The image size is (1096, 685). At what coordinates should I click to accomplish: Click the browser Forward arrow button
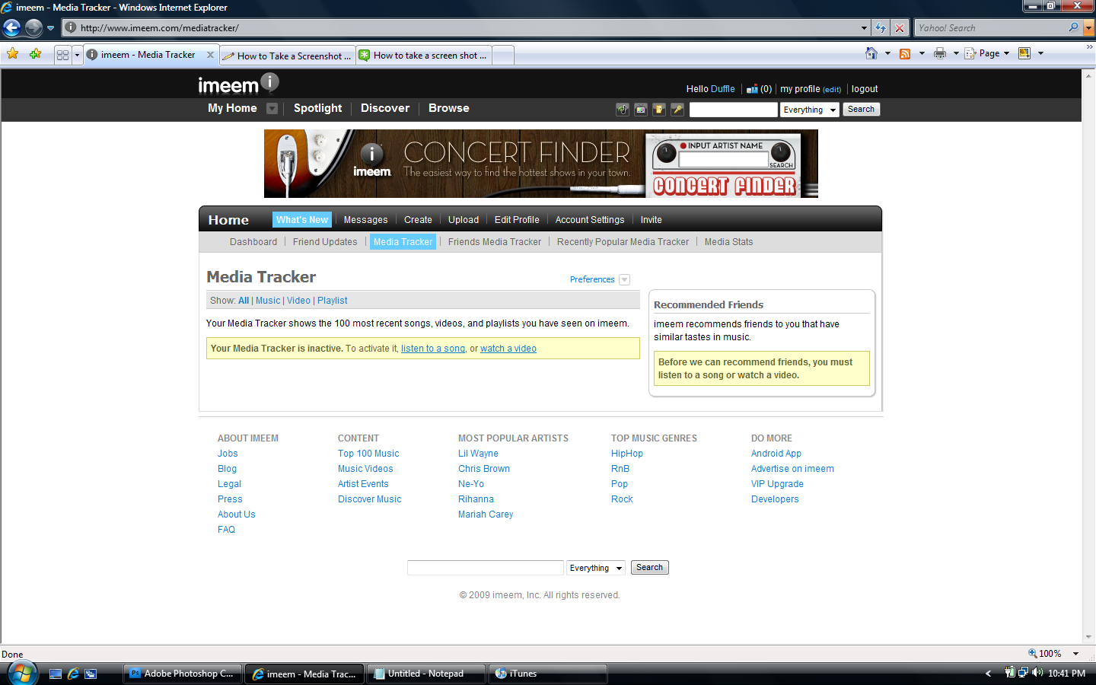33,28
